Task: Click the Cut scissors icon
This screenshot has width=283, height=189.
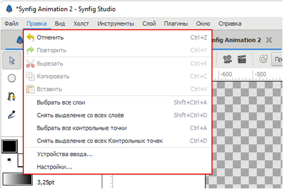Action: click(30, 64)
